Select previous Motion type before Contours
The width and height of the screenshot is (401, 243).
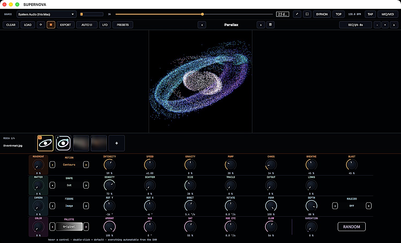(52, 165)
